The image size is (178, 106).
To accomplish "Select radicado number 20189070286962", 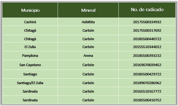I will tap(147, 83).
